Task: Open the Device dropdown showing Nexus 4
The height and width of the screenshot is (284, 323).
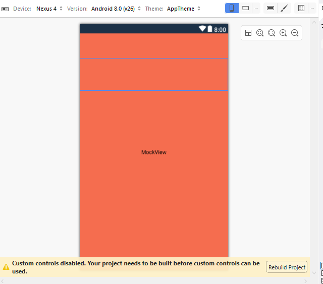Action: tap(49, 9)
